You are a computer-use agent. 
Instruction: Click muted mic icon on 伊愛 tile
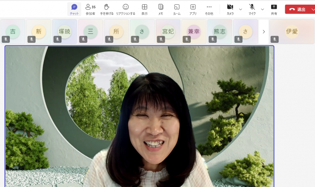(x=275, y=39)
